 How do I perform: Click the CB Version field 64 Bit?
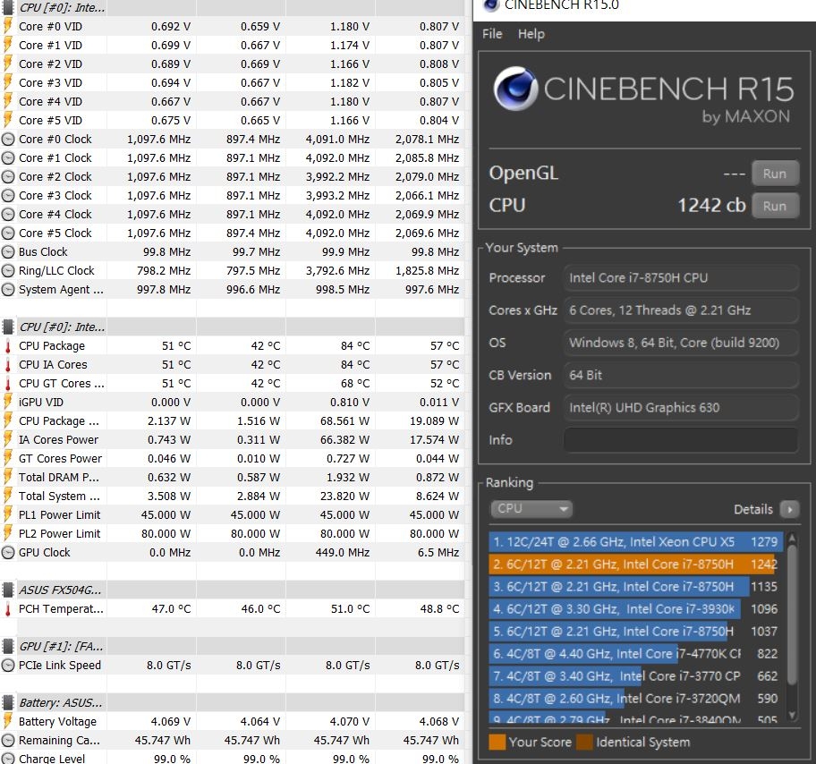pos(681,375)
